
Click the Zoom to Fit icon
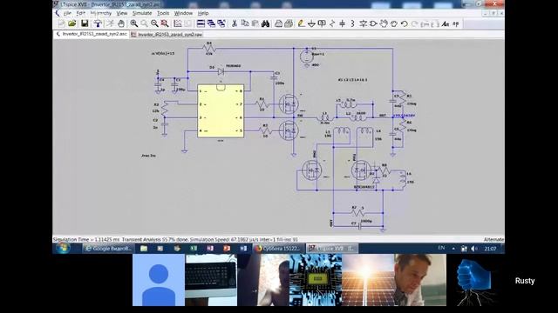[x=165, y=23]
